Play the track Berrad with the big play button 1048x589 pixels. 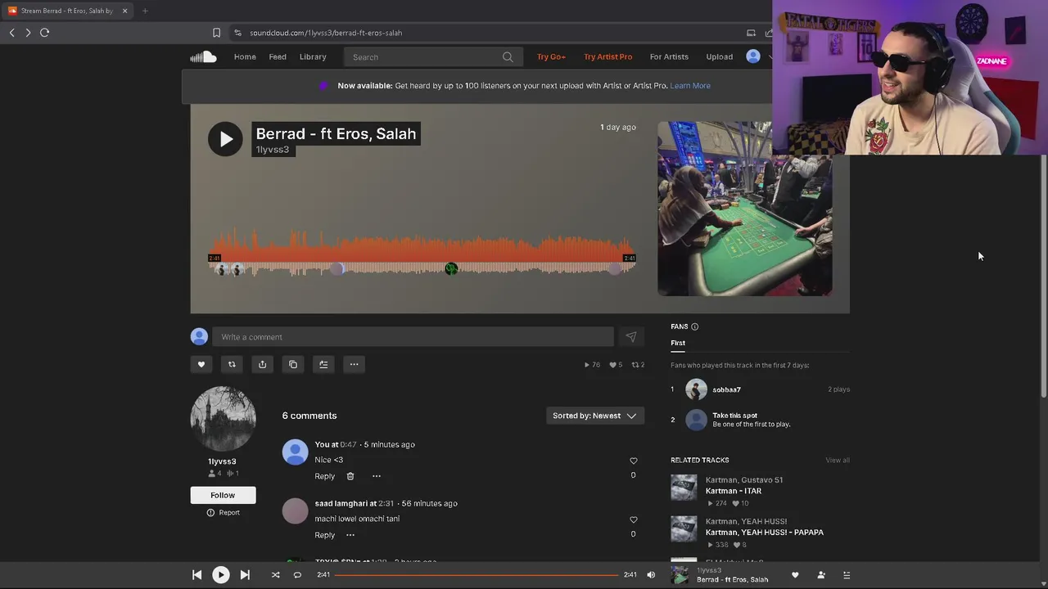(225, 139)
